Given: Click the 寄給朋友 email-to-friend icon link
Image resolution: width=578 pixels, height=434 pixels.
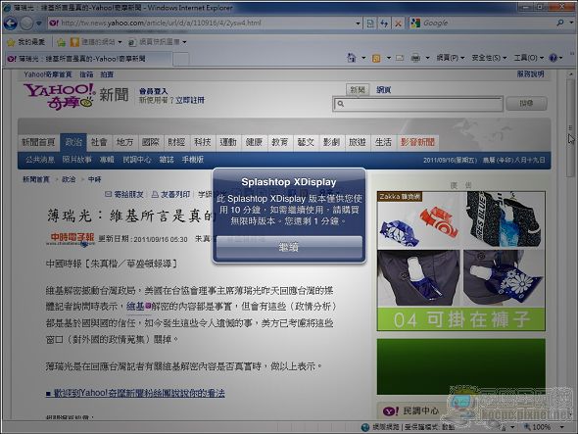Looking at the screenshot, I should (124, 194).
